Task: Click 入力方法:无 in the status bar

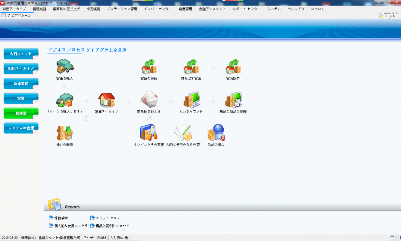Action: 119,238
